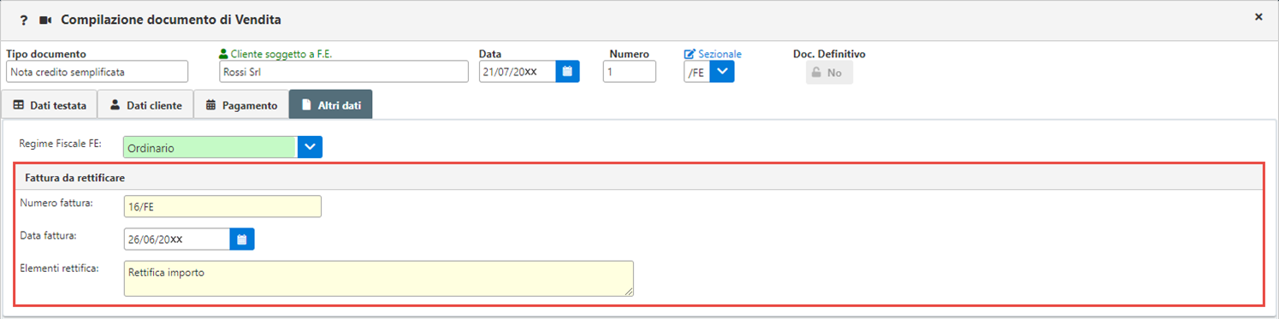The height and width of the screenshot is (319, 1279).
Task: Click the Sezionale edit pencil icon
Action: [x=690, y=54]
